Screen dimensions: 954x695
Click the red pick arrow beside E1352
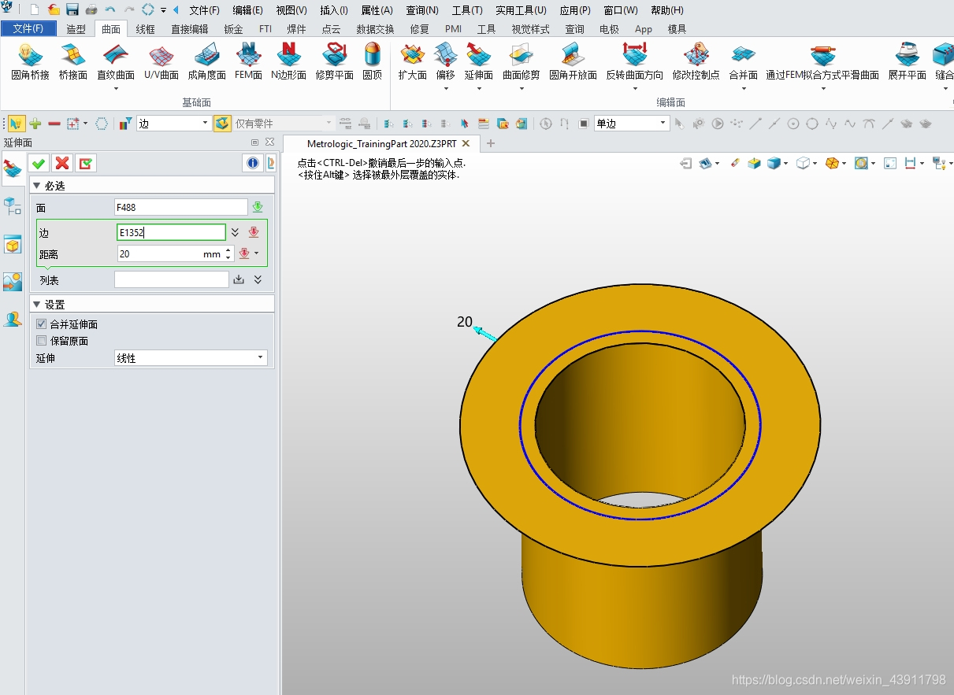pyautogui.click(x=254, y=232)
